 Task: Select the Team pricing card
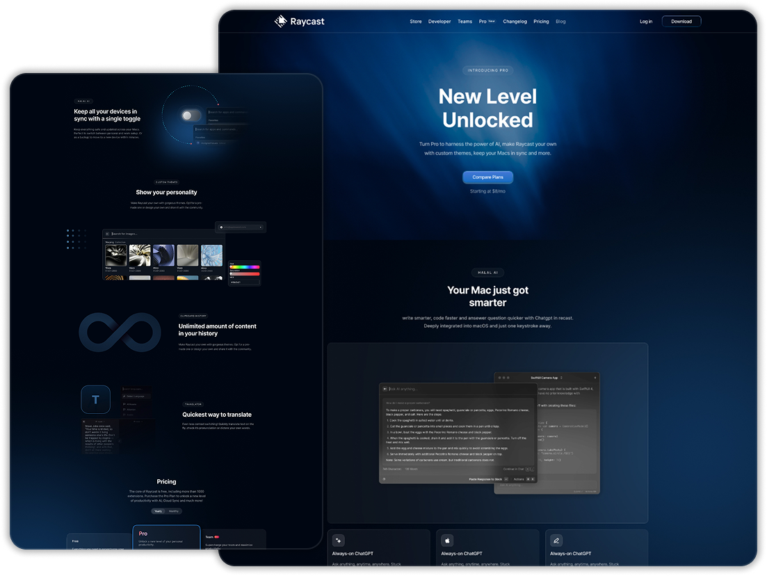pos(234,540)
